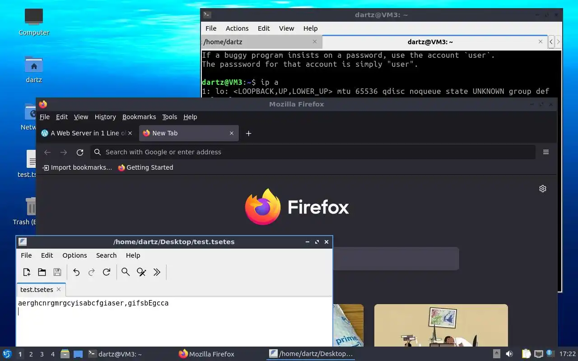Viewport: 578px width, 361px height.
Task: Open the 'Getting Started' bookmark
Action: (x=145, y=167)
